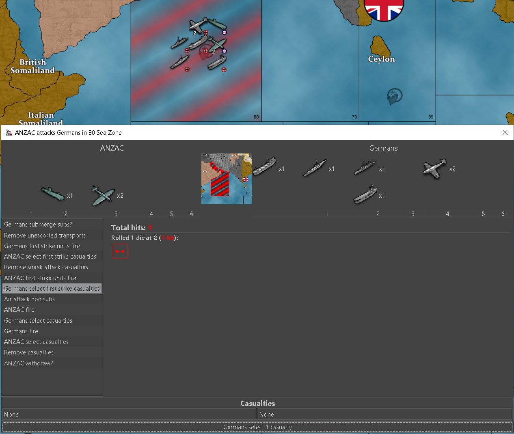Select 'Air attack non subs' step
The image size is (514, 434).
click(29, 299)
